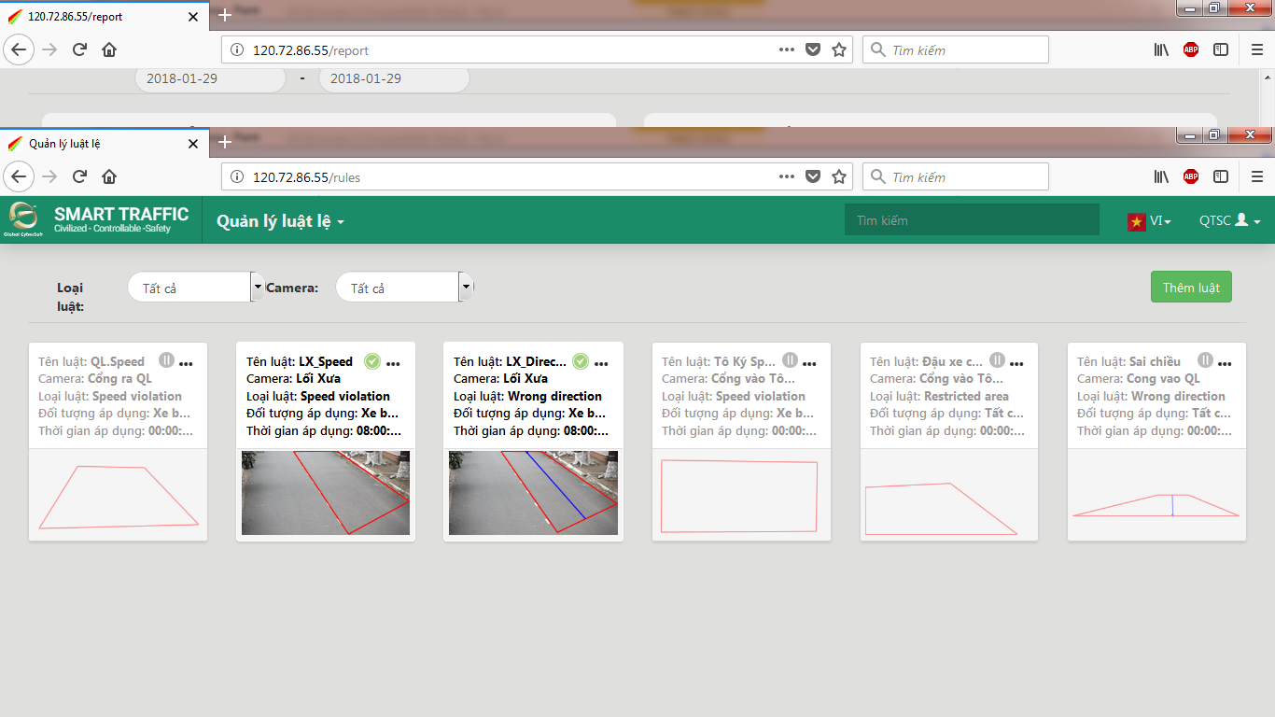This screenshot has height=717, width=1275.
Task: Toggle pause status of Sai chiều rule
Action: click(1206, 360)
